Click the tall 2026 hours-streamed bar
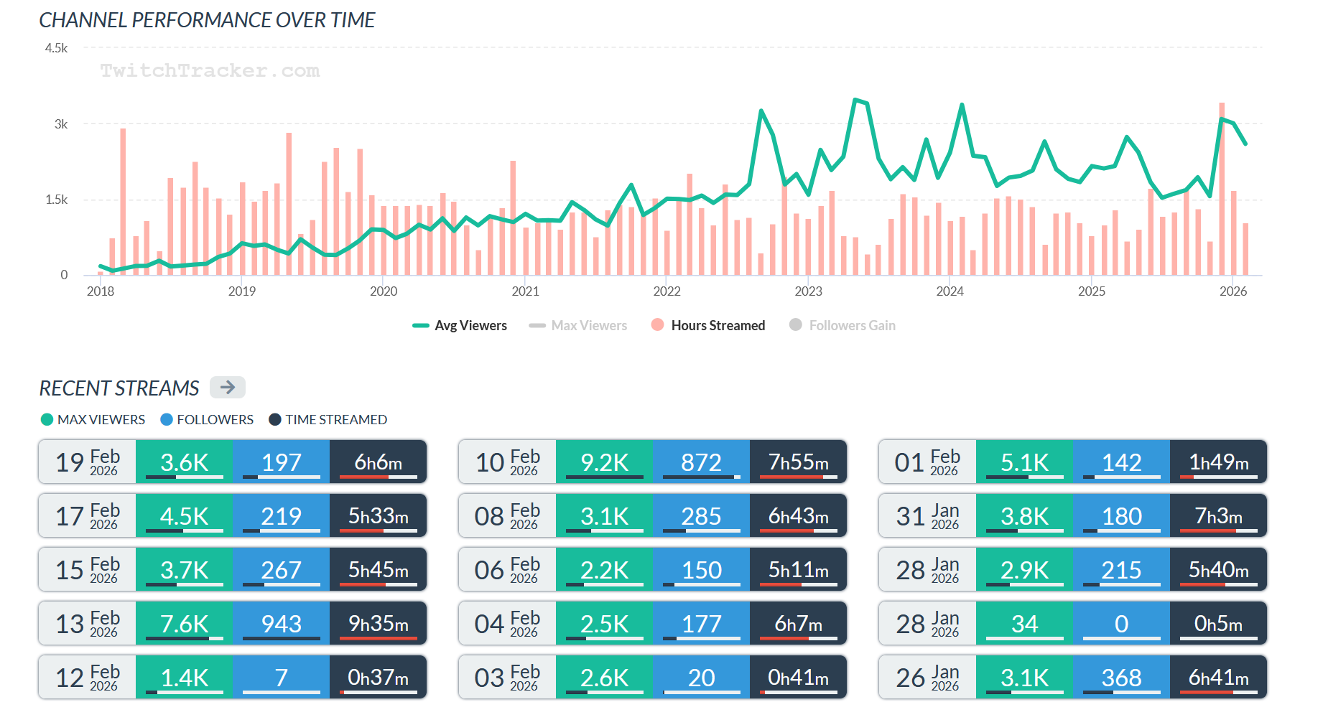Screen dimensions: 1323x725 coord(1222,189)
